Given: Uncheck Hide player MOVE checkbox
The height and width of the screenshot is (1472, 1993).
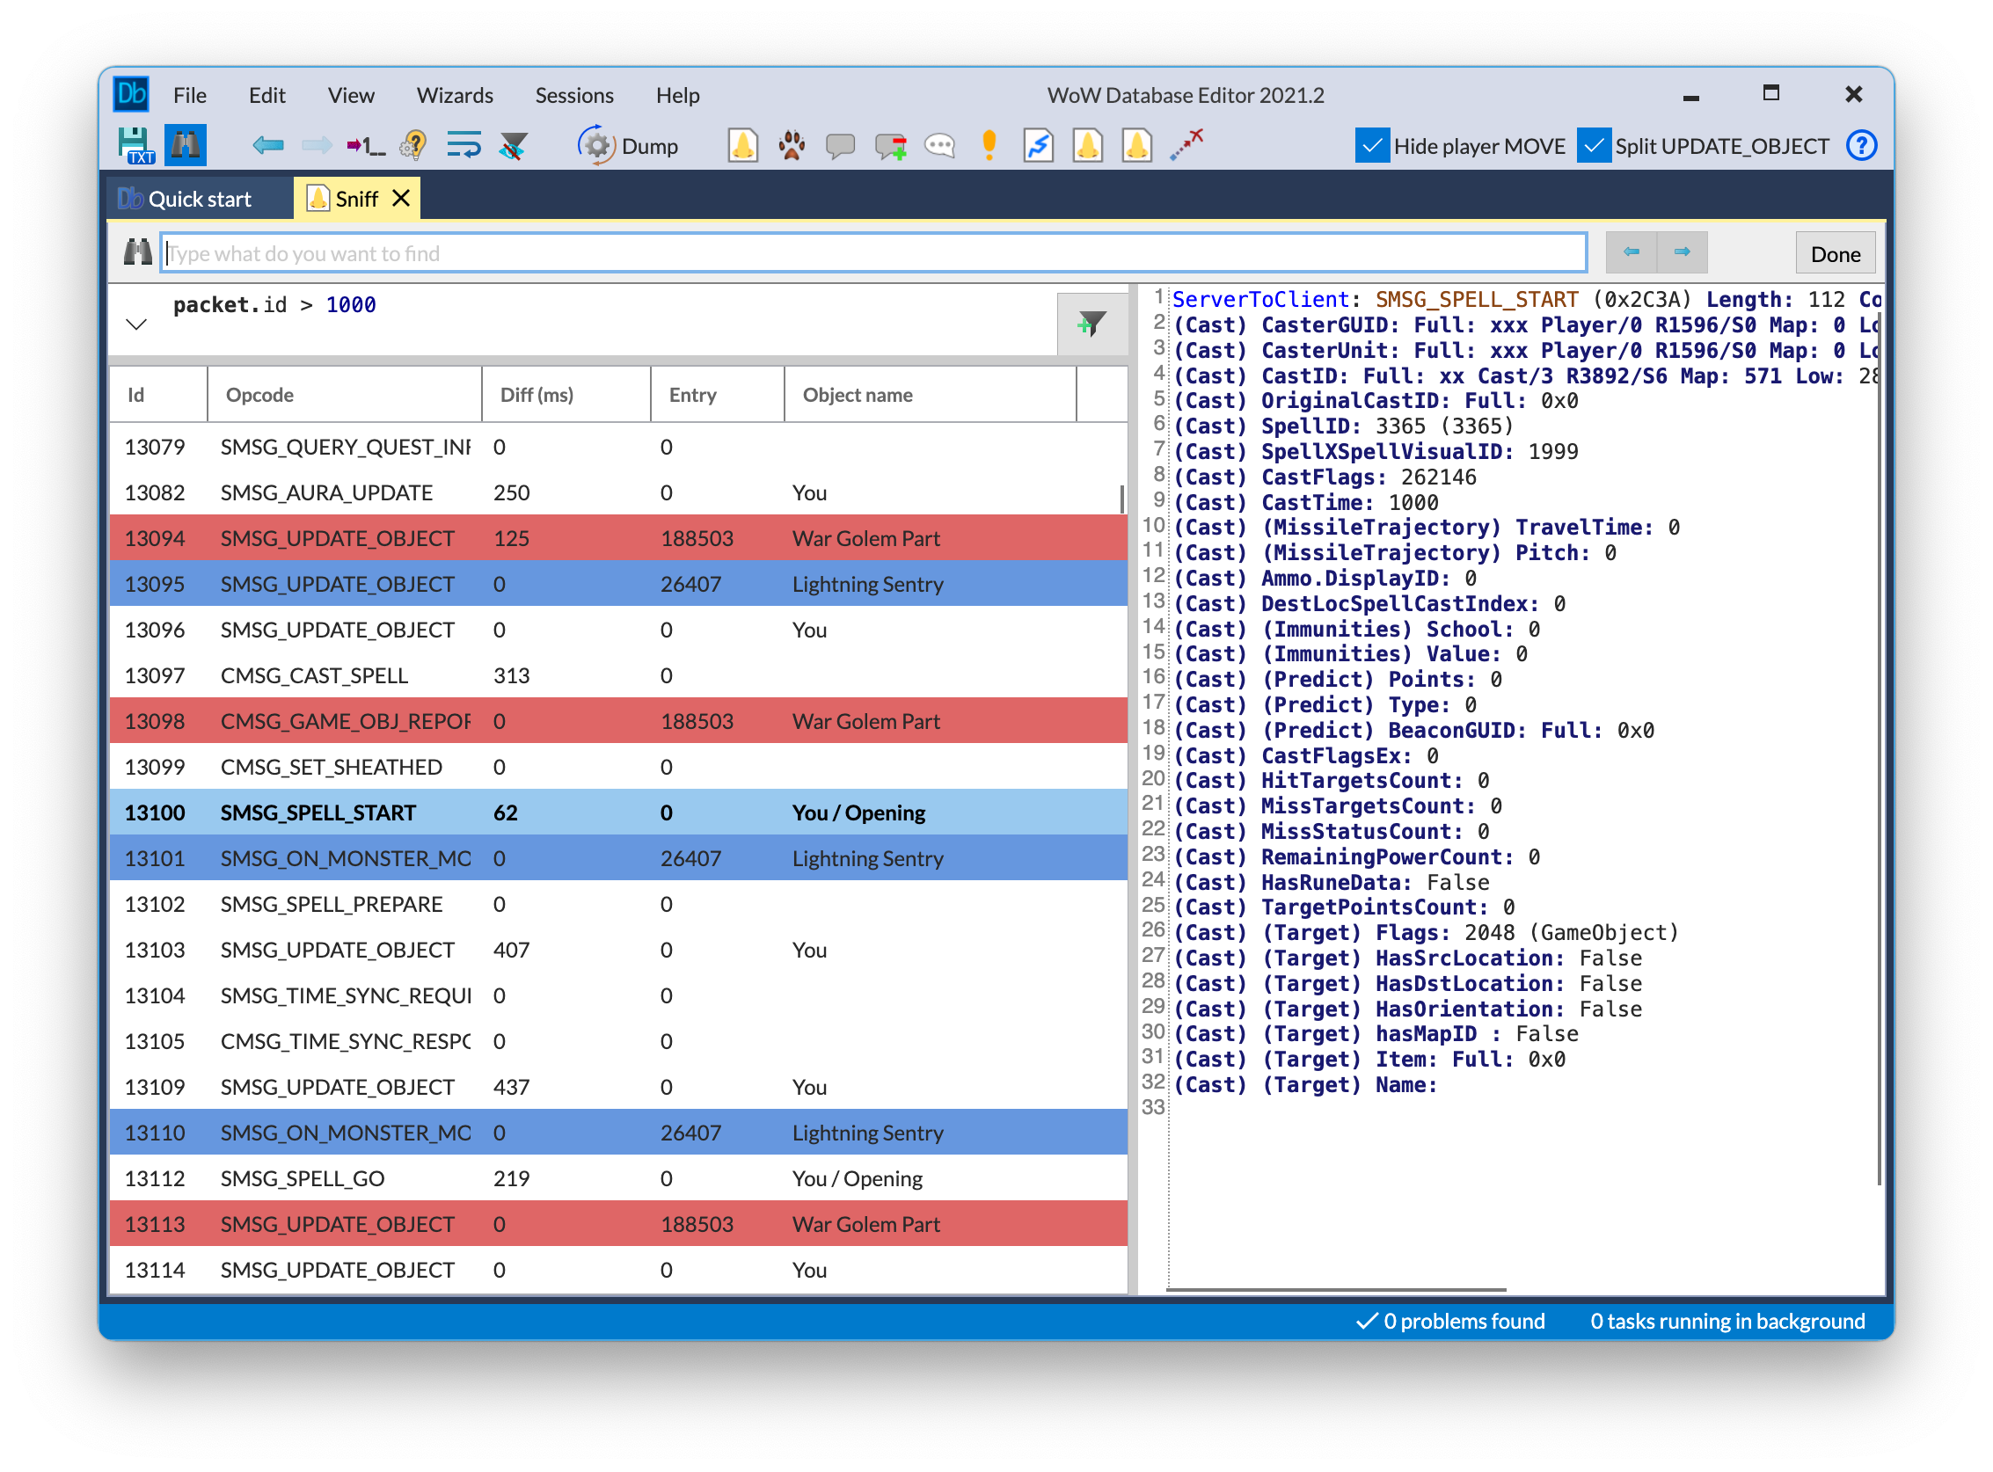Looking at the screenshot, I should click(1372, 145).
